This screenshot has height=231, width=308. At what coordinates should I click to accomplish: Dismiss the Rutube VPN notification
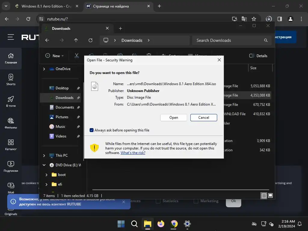coord(124,202)
